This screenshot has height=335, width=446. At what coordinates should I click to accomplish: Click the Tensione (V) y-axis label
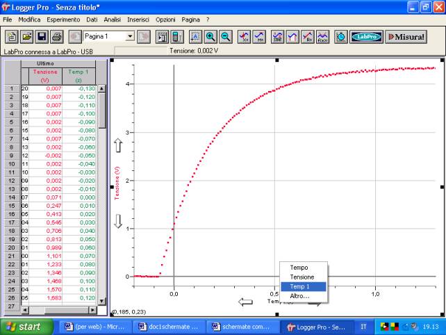(x=117, y=183)
